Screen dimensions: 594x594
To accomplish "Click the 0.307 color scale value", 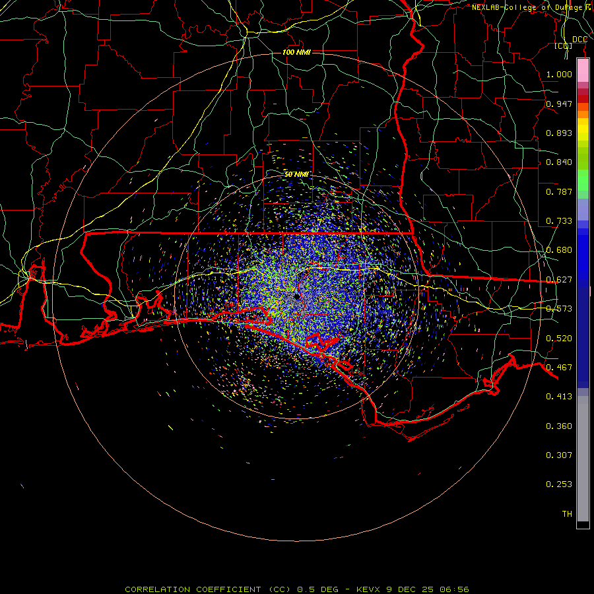I will pos(559,455).
